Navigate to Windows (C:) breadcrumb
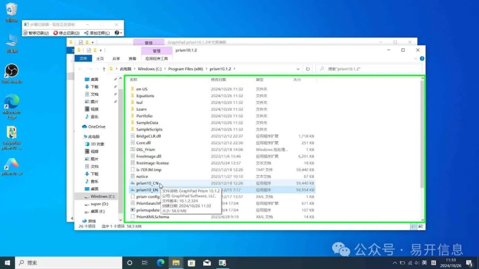The image size is (479, 269). tap(149, 69)
